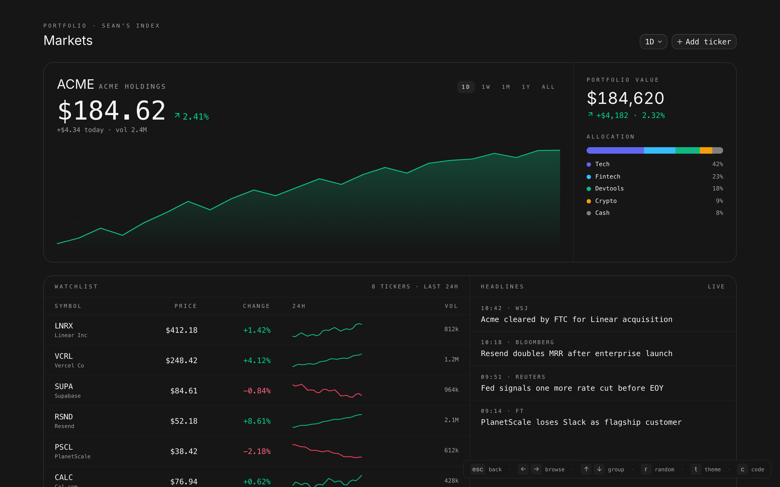Click the esc back key
The height and width of the screenshot is (487, 780).
coord(477,469)
